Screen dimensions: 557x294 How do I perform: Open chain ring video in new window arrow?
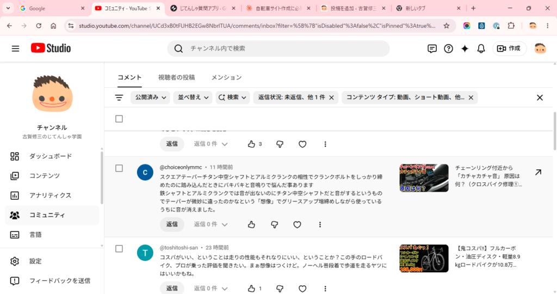[x=538, y=173]
